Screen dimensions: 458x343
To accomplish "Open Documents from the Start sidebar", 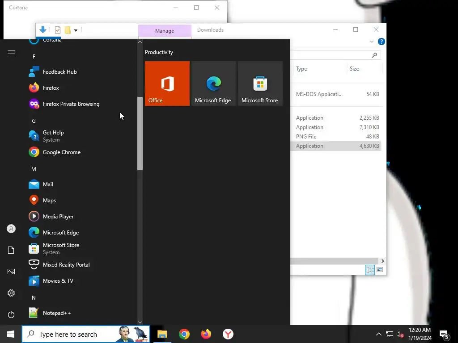I will click(x=11, y=250).
